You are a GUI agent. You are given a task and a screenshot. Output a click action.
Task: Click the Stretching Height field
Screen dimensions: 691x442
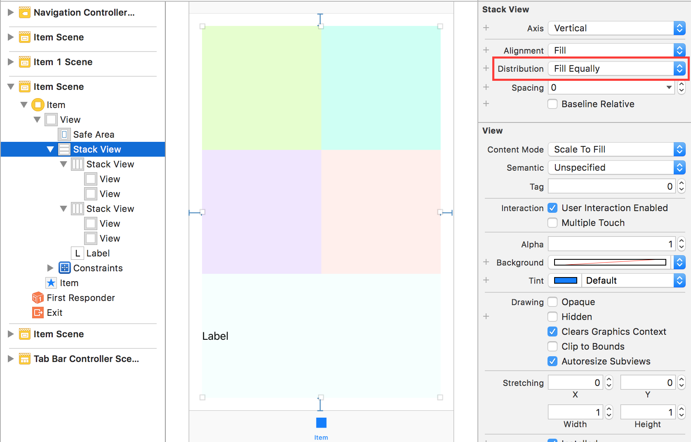coord(648,412)
